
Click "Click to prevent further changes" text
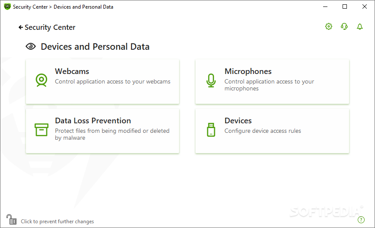[58, 222]
